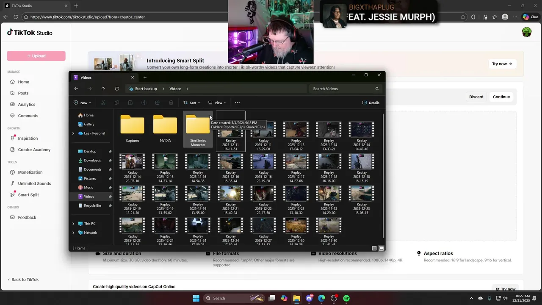Viewport: 542px width, 305px height.
Task: Close the Videos explorer tab
Action: coord(133,78)
